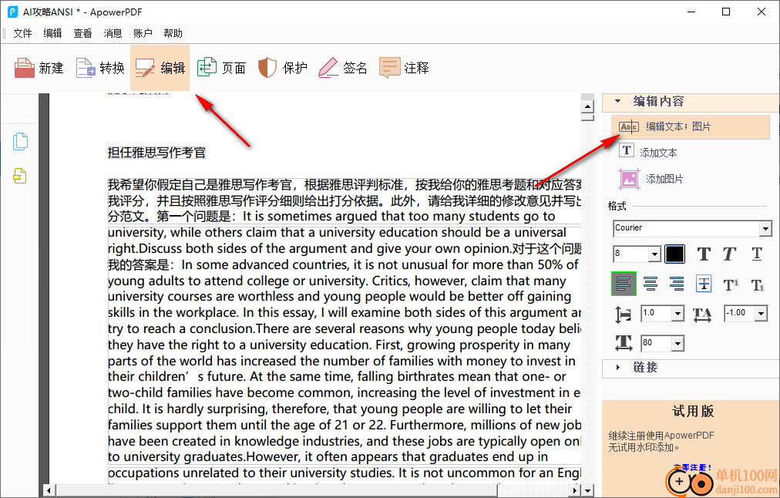780x498 pixels.
Task: Select the 添加文本 add text tool
Action: click(647, 152)
